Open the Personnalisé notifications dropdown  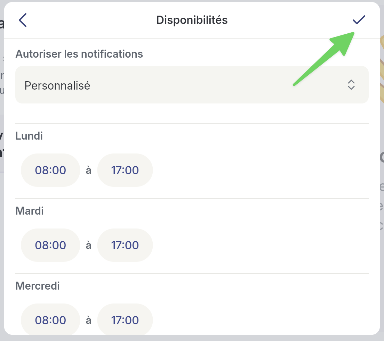[x=192, y=85]
